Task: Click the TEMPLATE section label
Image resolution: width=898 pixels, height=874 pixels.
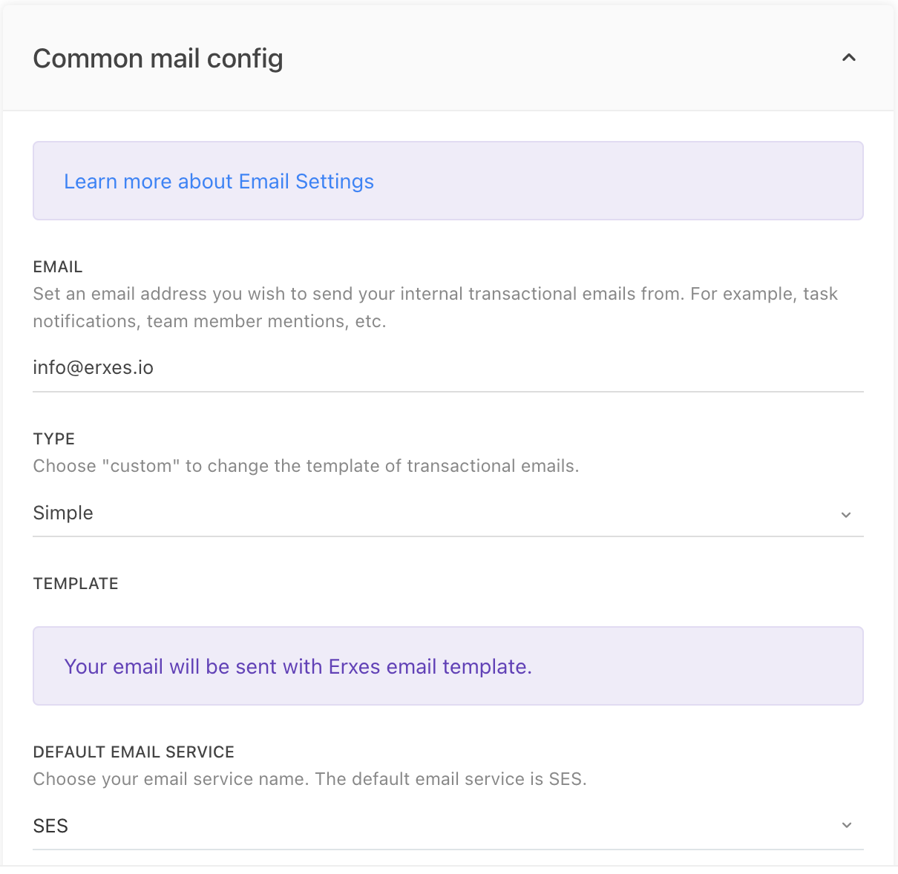Action: 76,584
